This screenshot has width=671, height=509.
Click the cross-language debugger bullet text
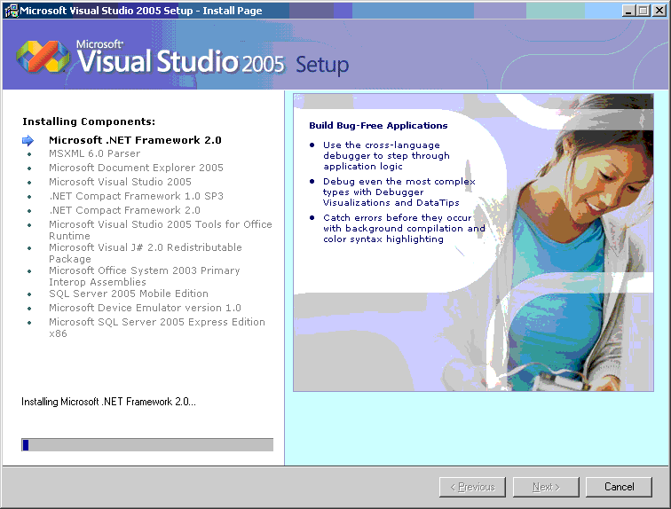pos(386,155)
